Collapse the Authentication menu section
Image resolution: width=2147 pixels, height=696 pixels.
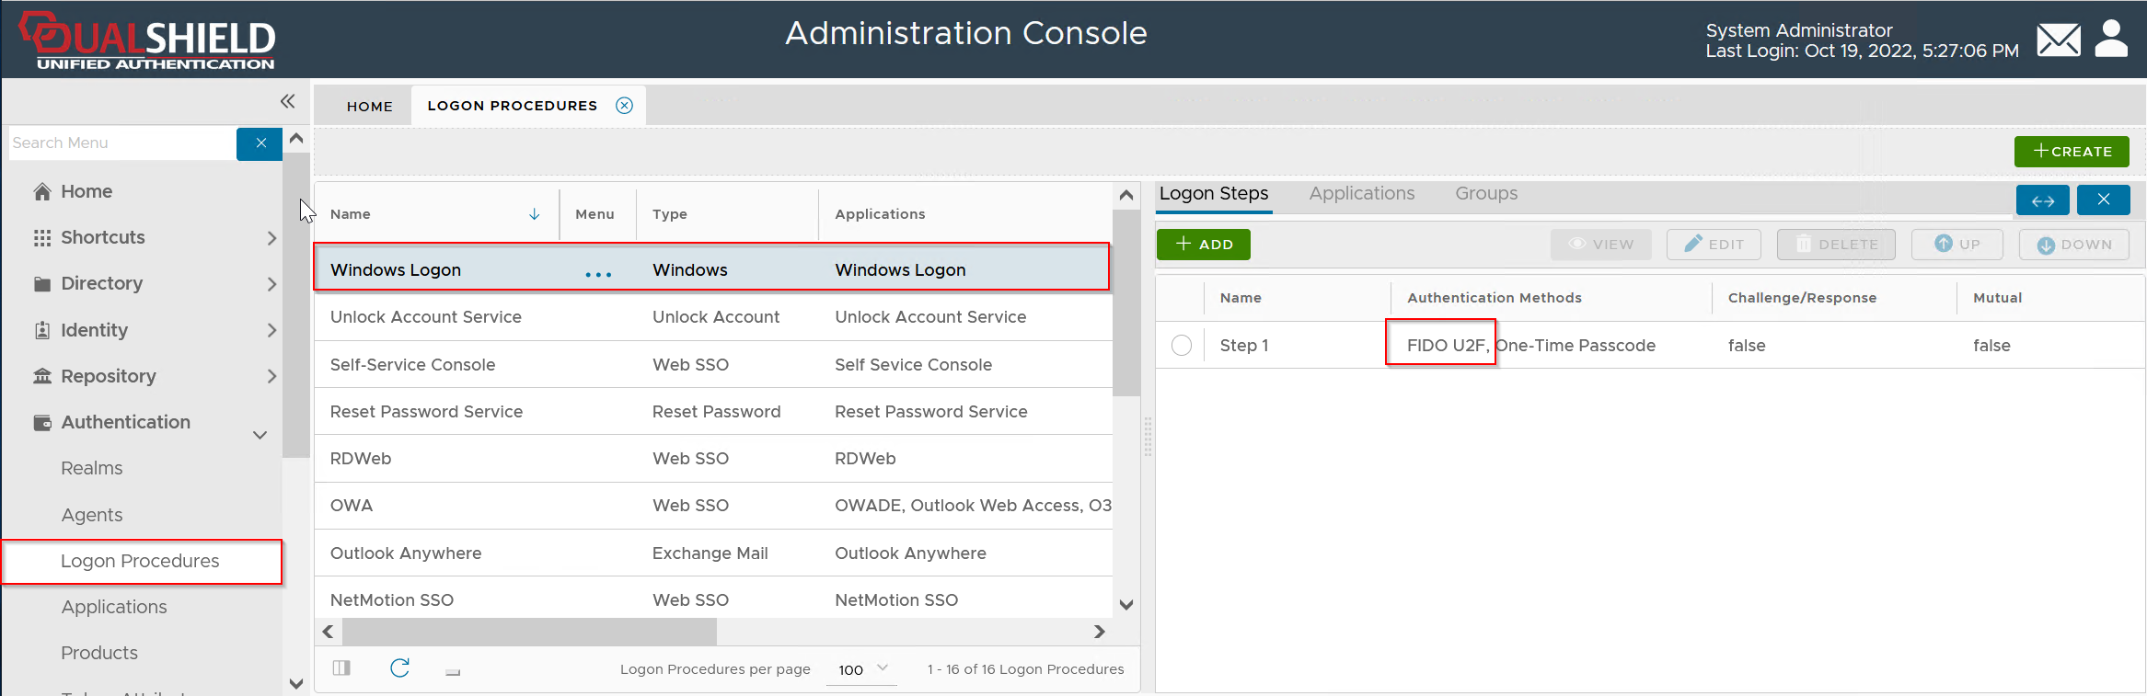click(260, 434)
